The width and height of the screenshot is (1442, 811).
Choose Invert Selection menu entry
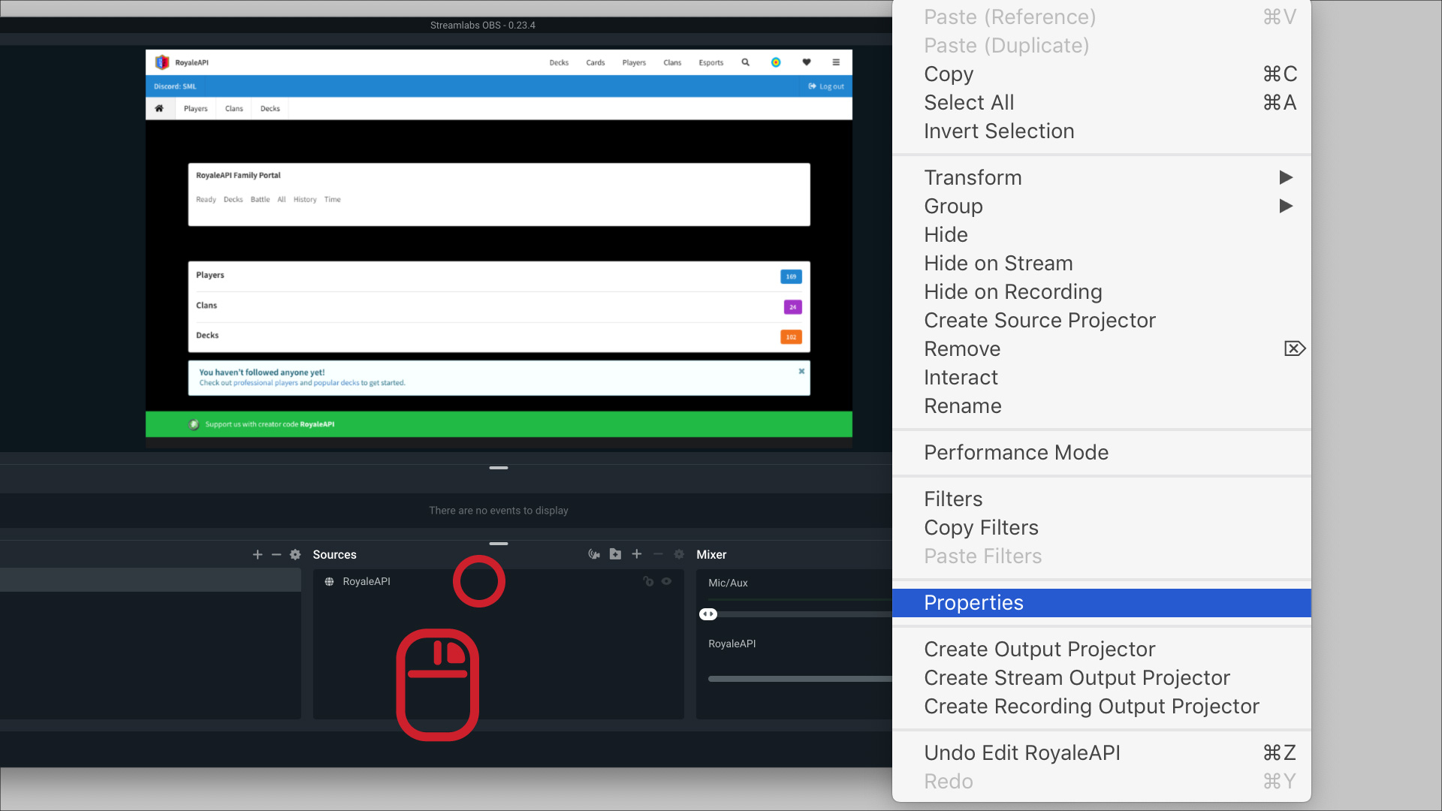pos(1102,131)
